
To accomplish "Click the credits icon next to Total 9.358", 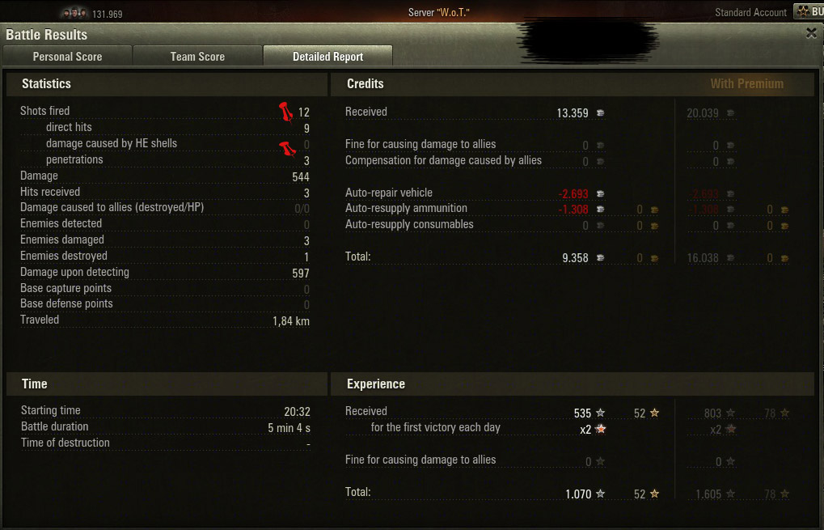I will (601, 258).
